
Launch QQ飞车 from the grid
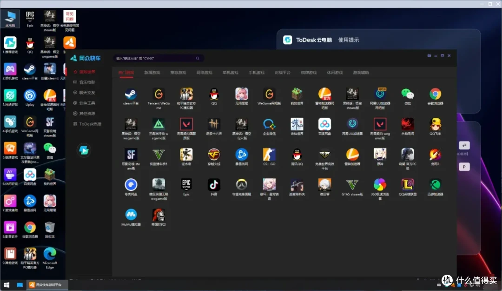[435, 124]
